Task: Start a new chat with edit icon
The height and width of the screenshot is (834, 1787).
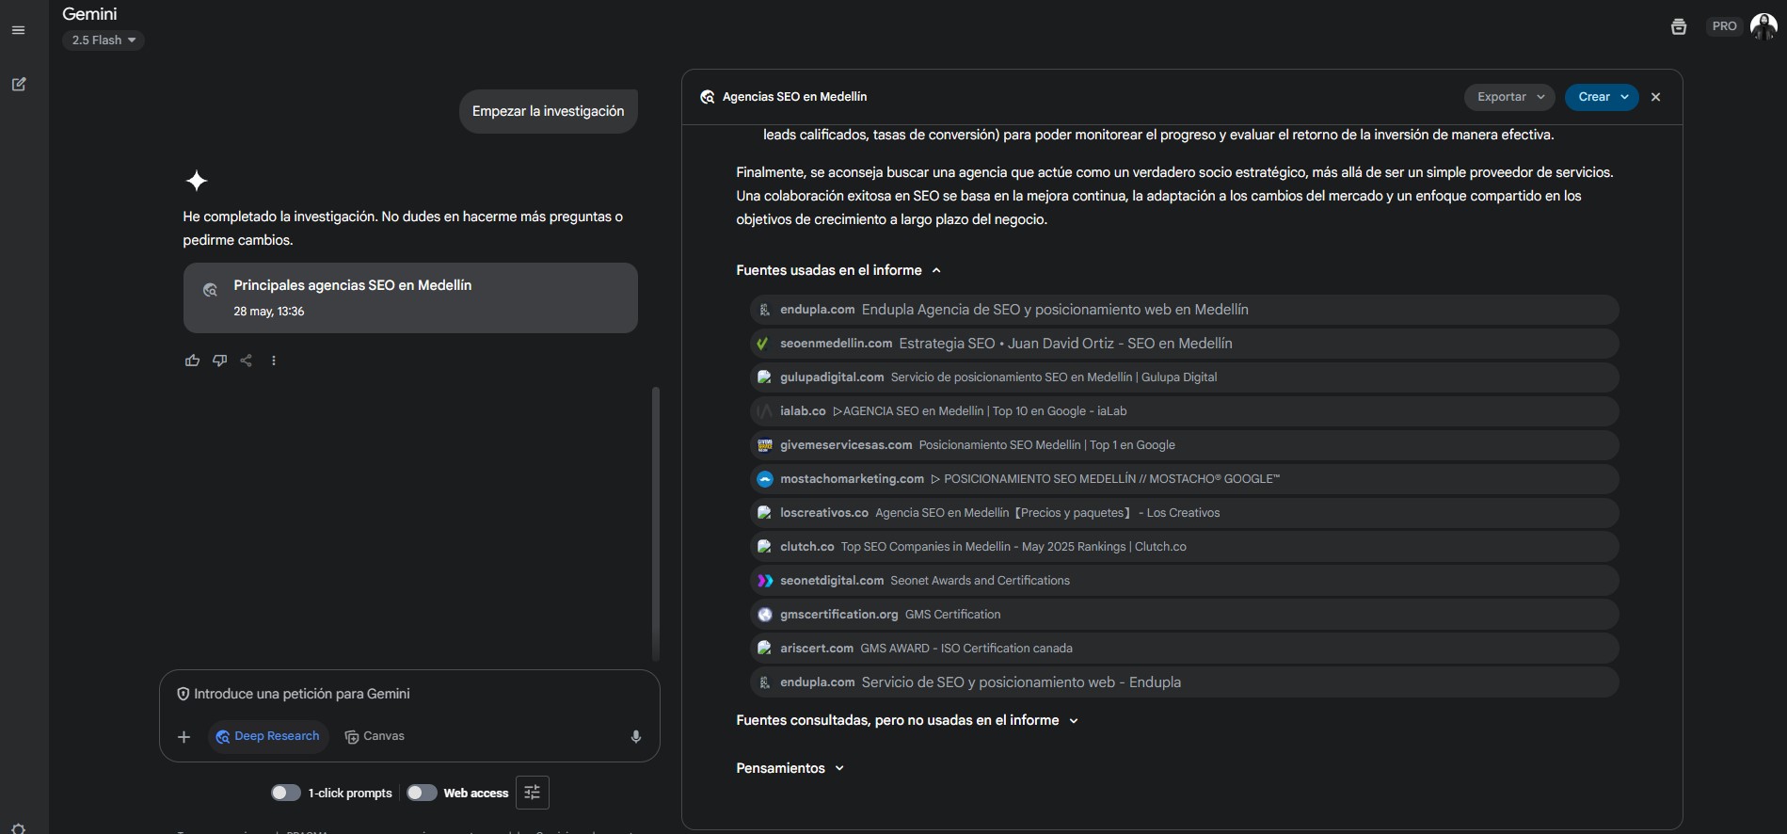Action: point(18,84)
